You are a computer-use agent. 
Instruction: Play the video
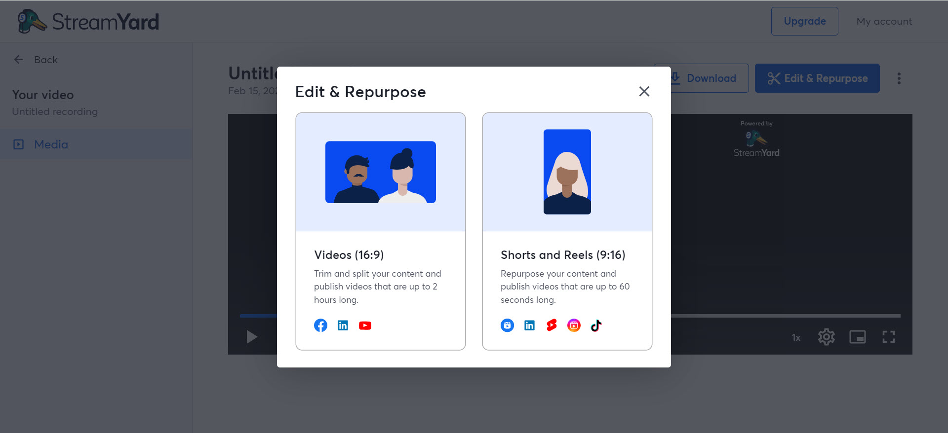(252, 337)
